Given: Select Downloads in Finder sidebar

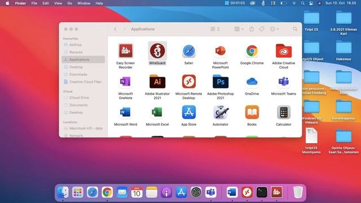Looking at the screenshot, I should tap(83, 74).
